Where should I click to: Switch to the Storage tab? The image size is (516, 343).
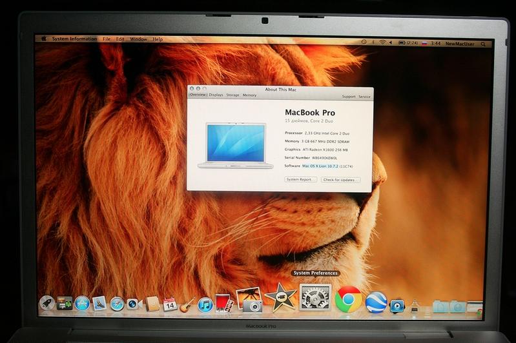[x=232, y=95]
